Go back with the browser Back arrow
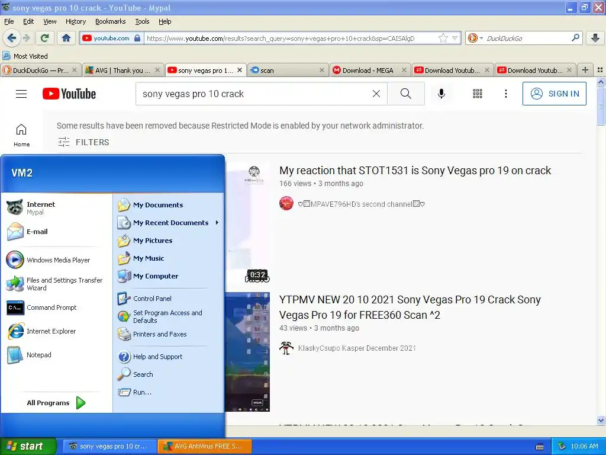This screenshot has height=455, width=606. click(12, 38)
